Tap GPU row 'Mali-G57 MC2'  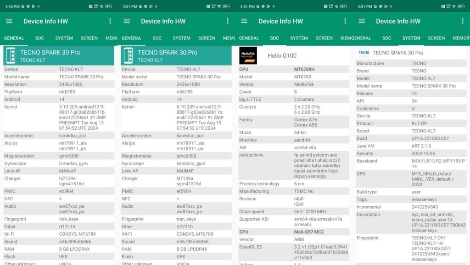point(294,232)
